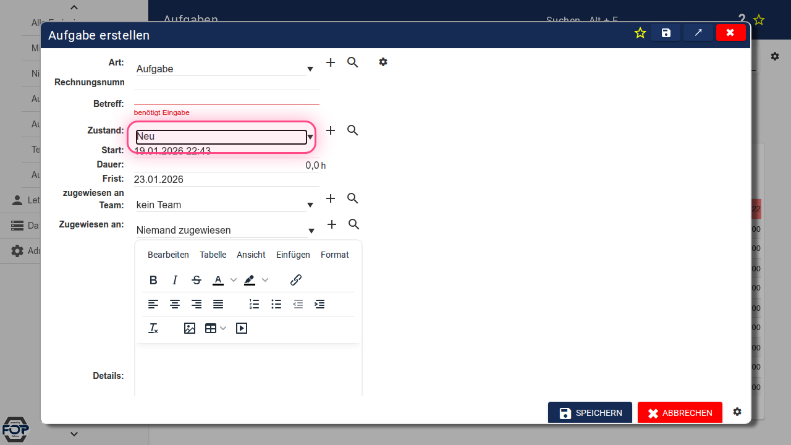Click the Betreff input field

(x=226, y=98)
